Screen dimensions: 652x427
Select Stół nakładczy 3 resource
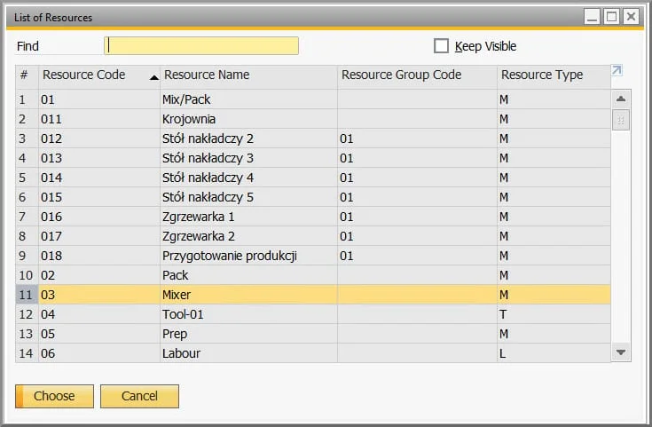[208, 158]
